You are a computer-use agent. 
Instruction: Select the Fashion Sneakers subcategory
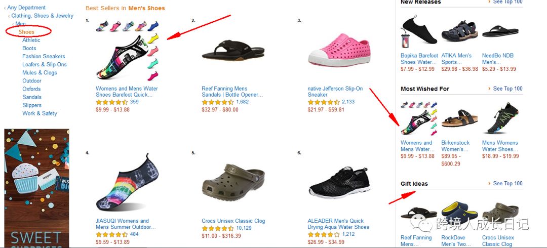point(44,56)
